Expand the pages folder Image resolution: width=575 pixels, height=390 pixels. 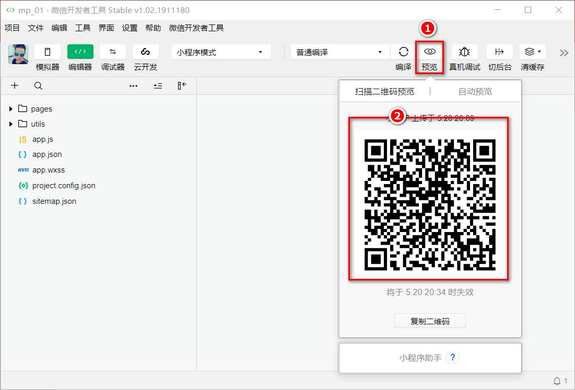11,109
